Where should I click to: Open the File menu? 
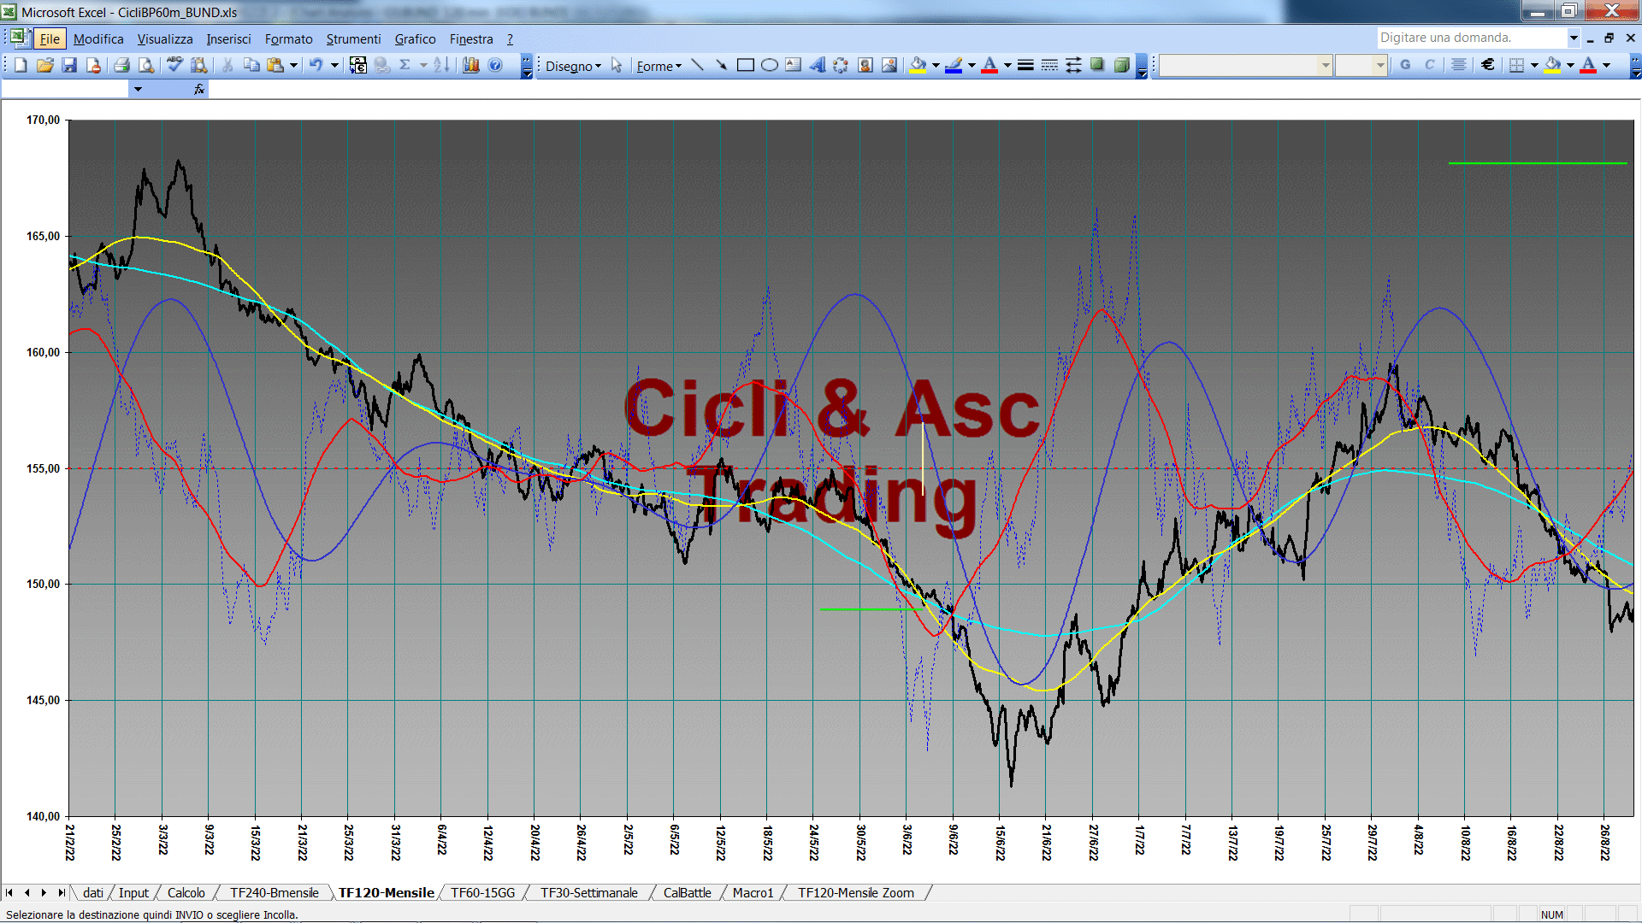pyautogui.click(x=50, y=39)
